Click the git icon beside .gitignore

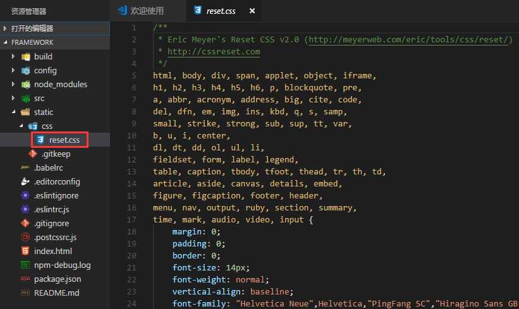pyautogui.click(x=25, y=223)
